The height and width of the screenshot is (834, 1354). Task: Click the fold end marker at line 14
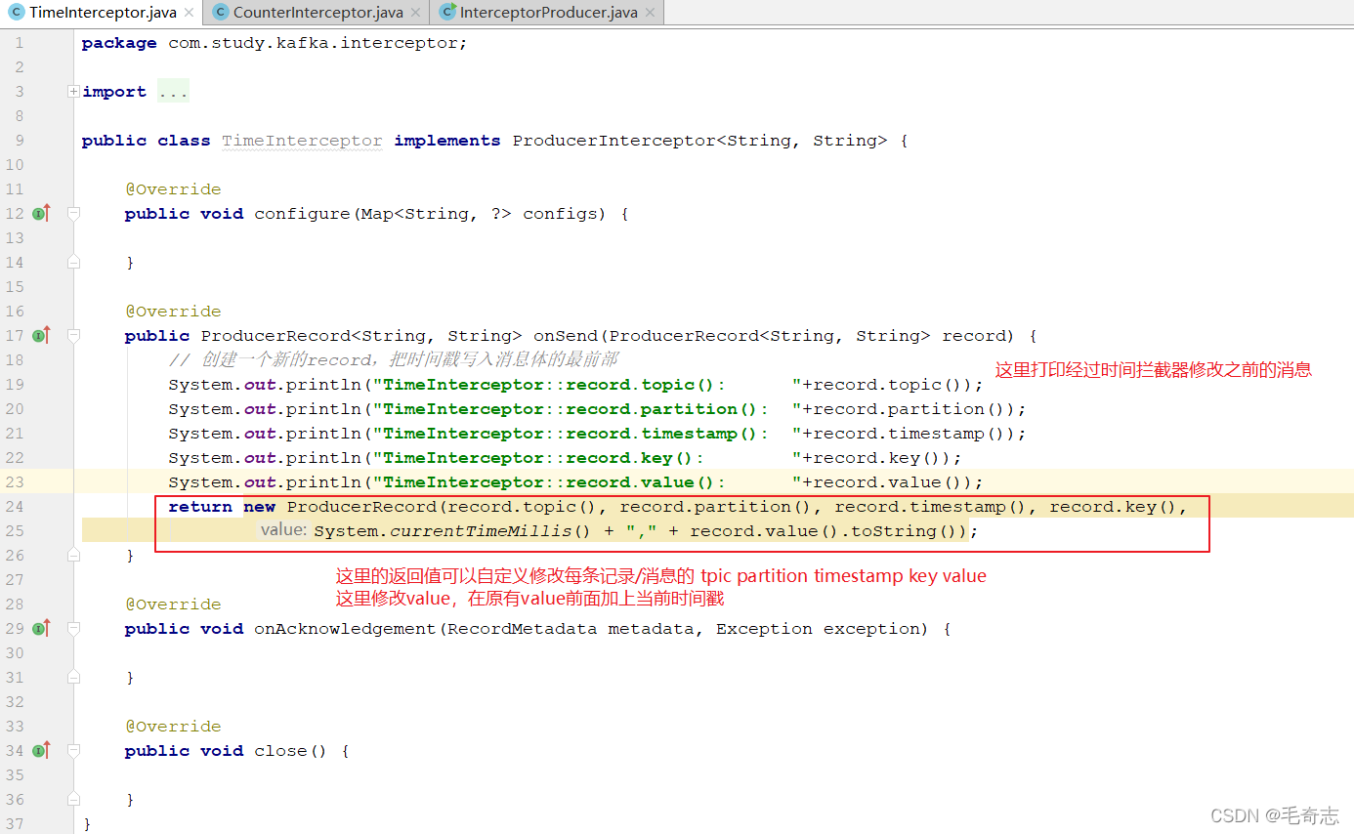tap(73, 262)
